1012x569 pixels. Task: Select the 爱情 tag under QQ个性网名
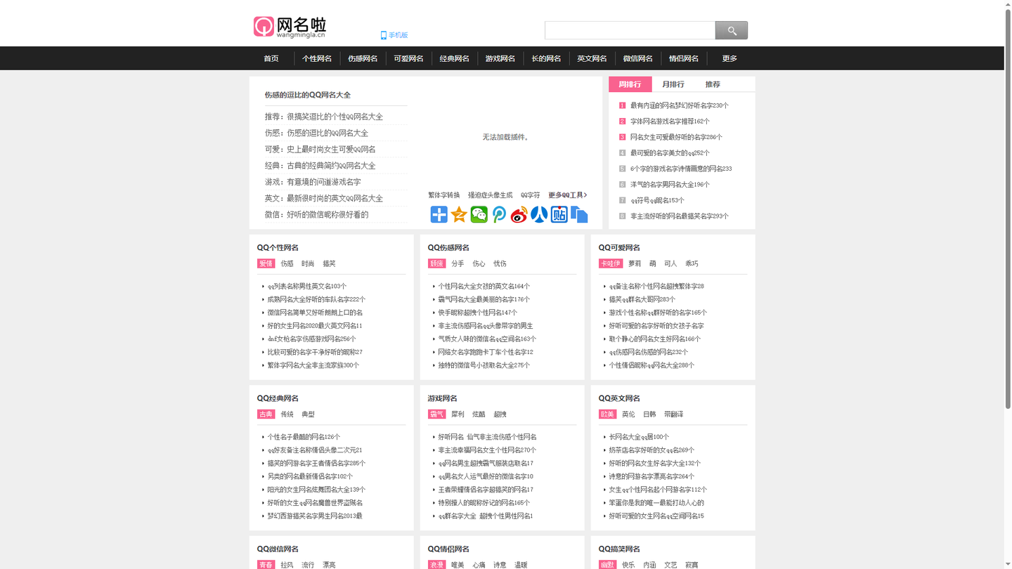point(266,263)
